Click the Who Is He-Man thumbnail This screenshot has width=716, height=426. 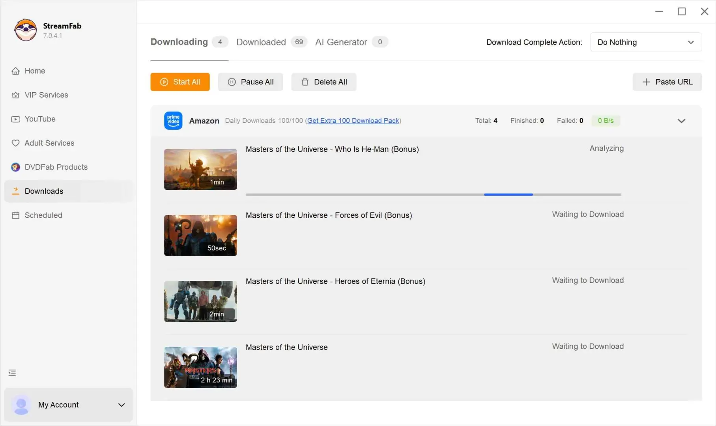[200, 169]
